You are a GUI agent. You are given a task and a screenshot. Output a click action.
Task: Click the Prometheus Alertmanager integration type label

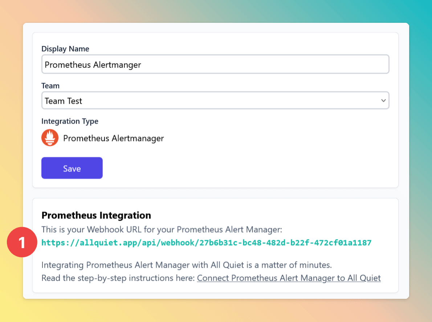pyautogui.click(x=114, y=138)
